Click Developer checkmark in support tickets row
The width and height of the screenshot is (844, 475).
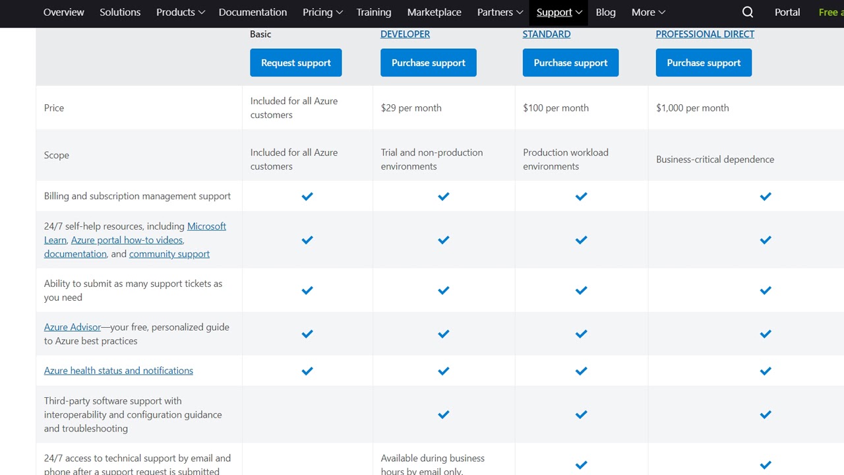click(444, 290)
